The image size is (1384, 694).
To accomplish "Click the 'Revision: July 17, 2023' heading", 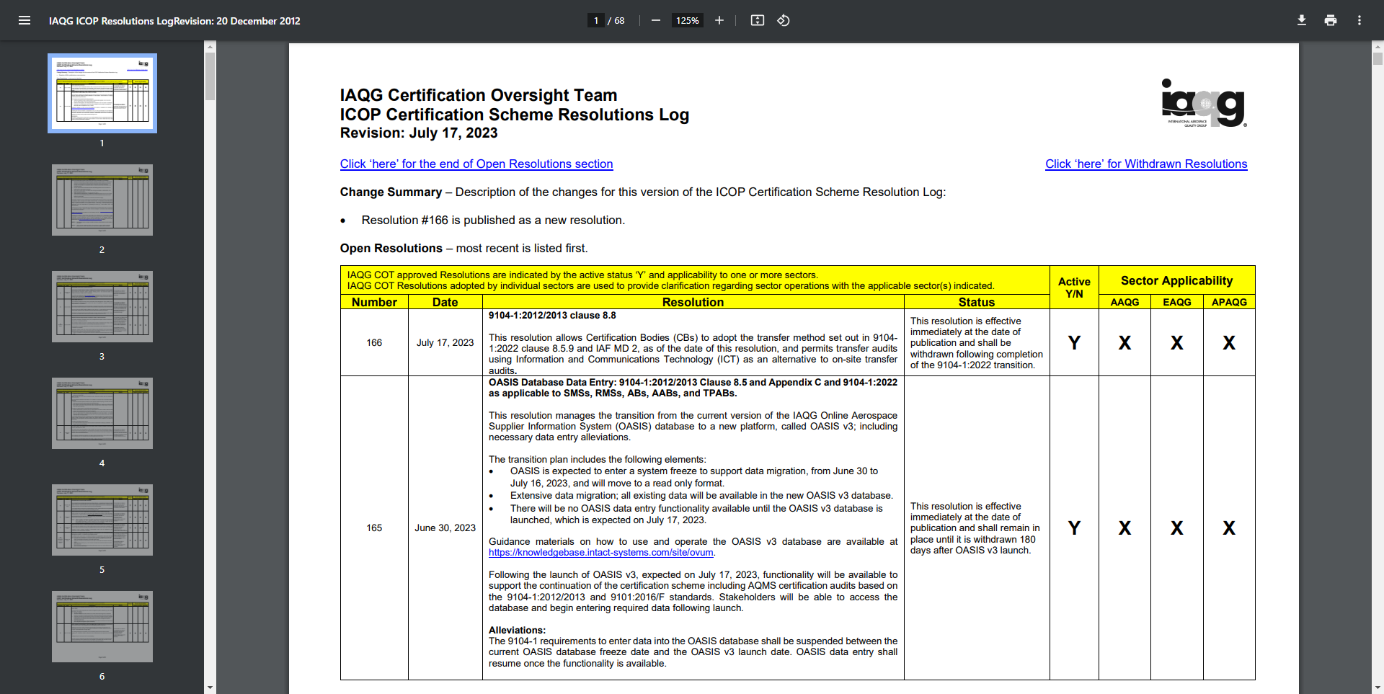I will [x=419, y=133].
